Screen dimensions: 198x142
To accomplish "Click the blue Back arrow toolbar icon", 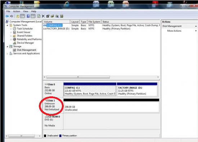I will click(x=7, y=16).
